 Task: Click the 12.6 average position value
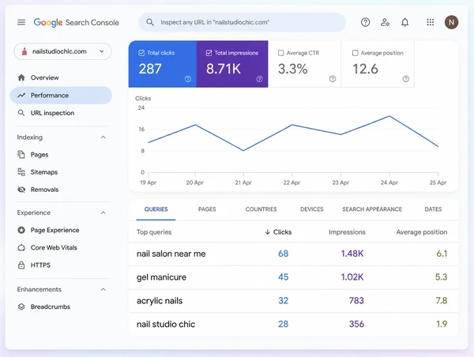coord(365,69)
